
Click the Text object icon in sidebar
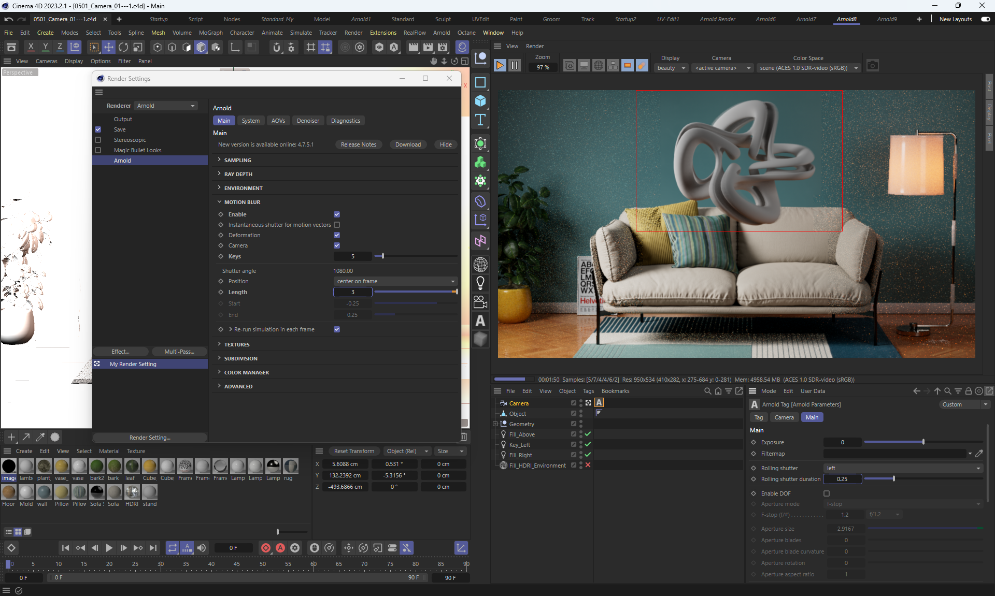480,120
